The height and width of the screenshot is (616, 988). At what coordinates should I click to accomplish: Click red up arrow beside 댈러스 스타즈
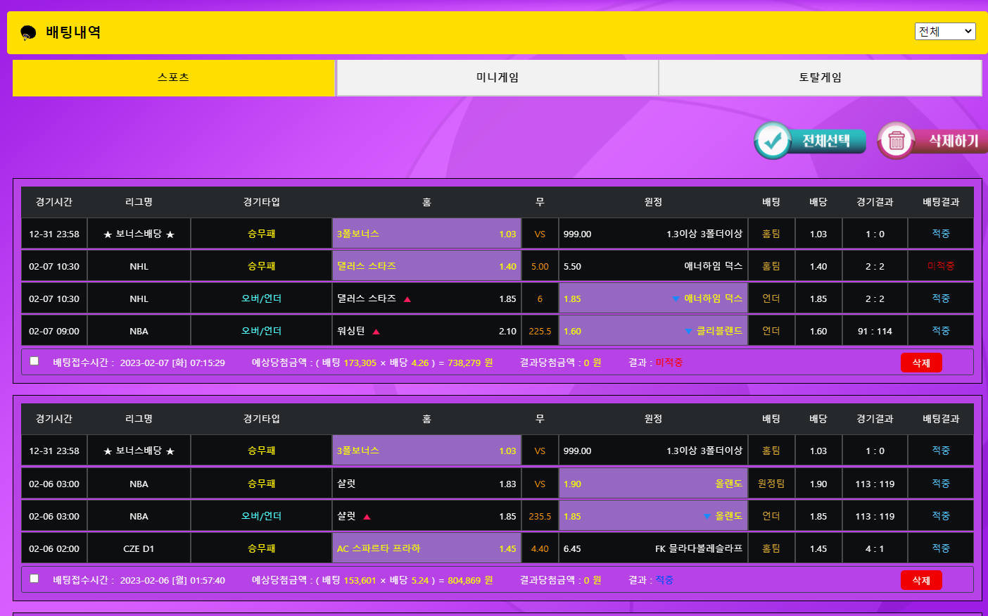(x=407, y=299)
